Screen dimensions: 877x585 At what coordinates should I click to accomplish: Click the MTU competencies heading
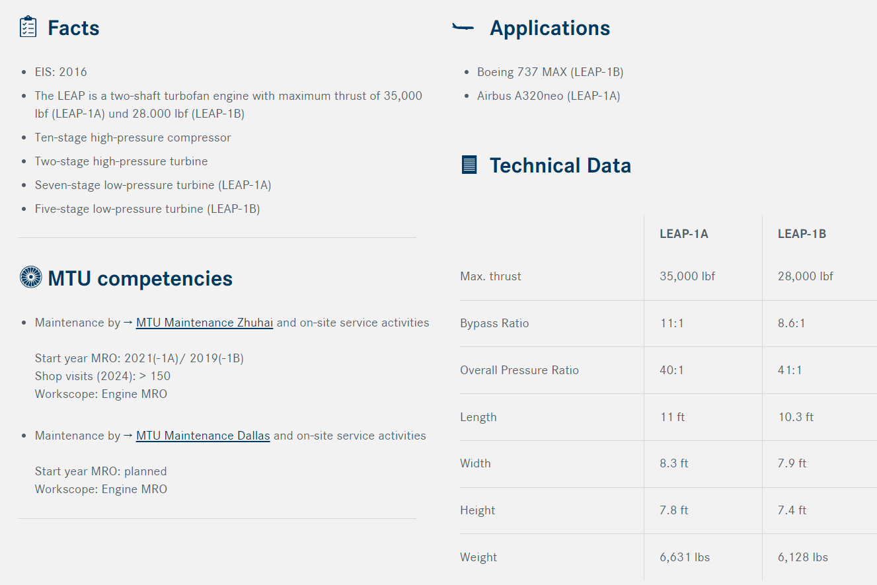click(x=140, y=278)
